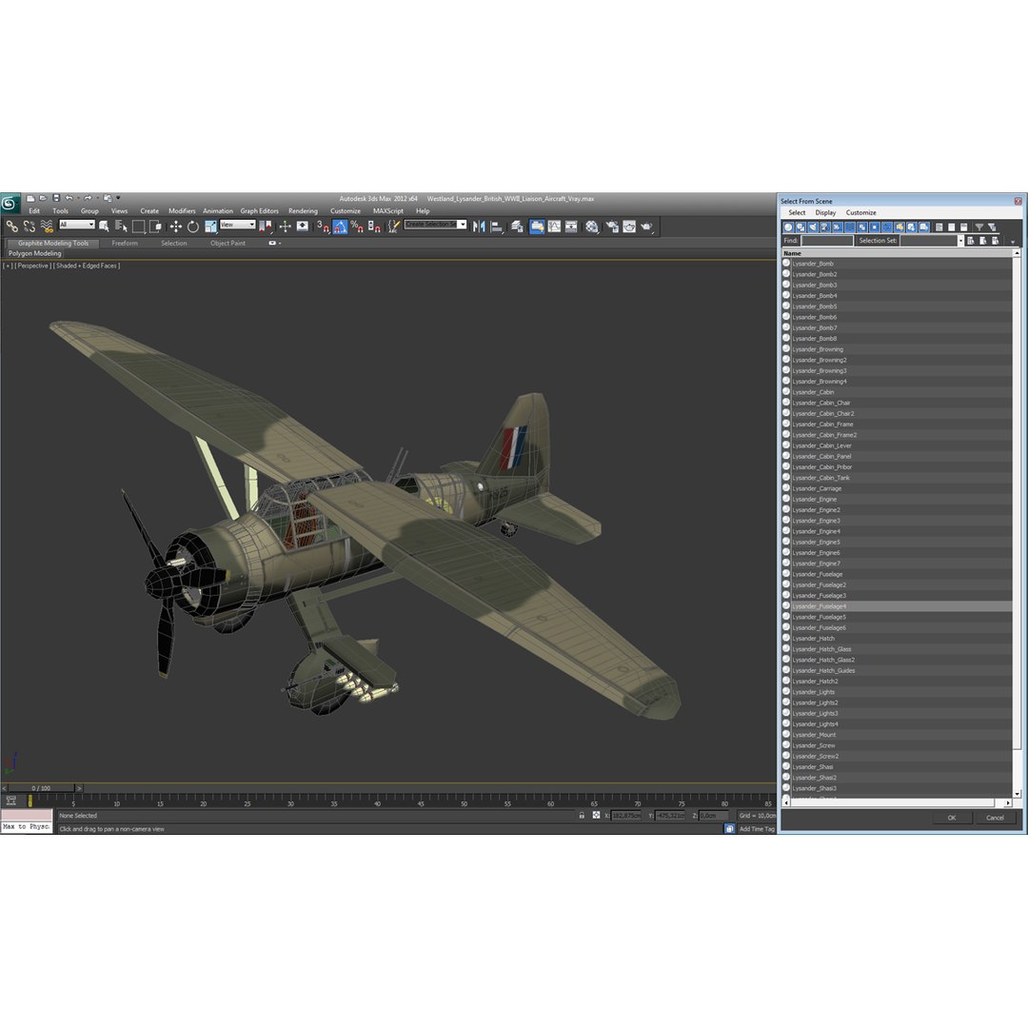Toggle keyboard shortcut override

303,227
